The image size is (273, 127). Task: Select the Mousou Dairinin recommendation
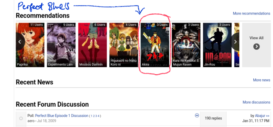[x=93, y=45]
